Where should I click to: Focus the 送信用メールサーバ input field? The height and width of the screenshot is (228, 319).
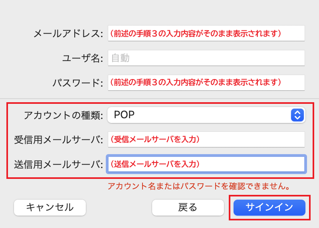pyautogui.click(x=206, y=164)
